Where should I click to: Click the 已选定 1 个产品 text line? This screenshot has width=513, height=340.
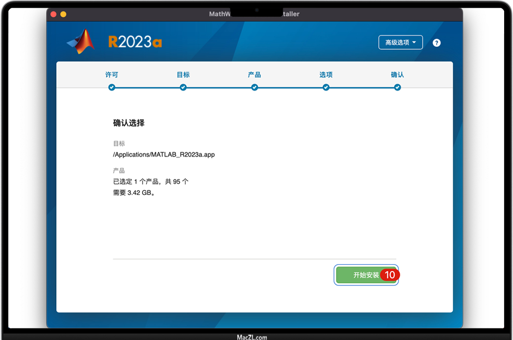pyautogui.click(x=151, y=181)
